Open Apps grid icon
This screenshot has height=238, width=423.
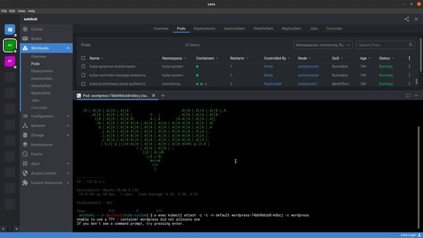[x=25, y=163]
